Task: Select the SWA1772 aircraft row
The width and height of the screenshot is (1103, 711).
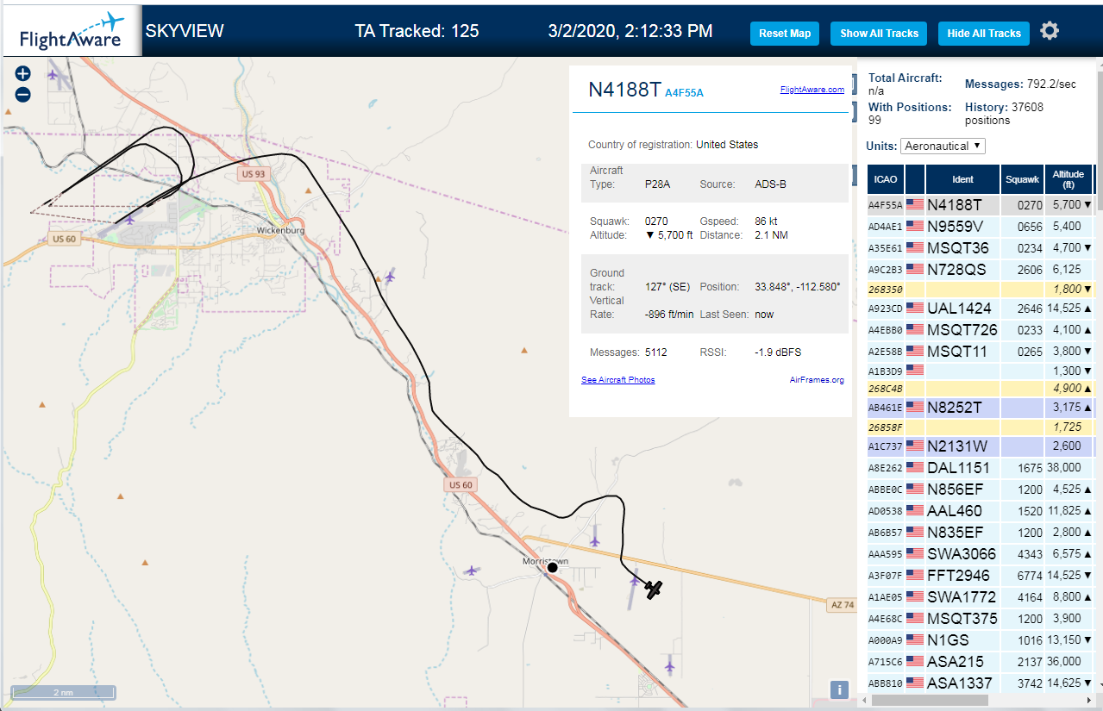Action: point(981,597)
